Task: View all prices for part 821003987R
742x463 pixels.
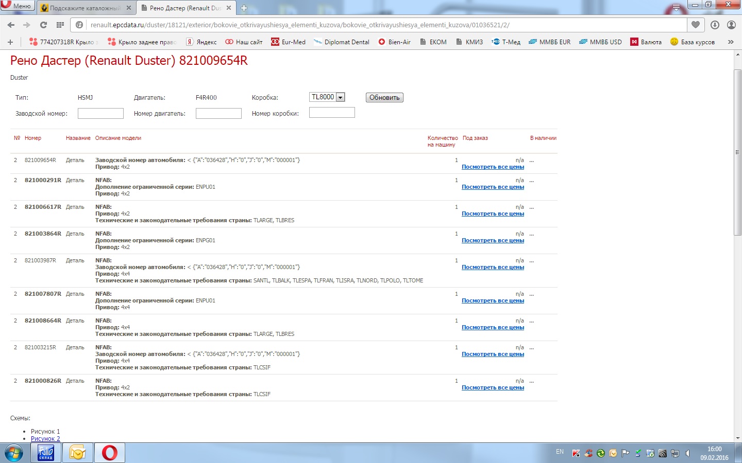Action: point(493,267)
